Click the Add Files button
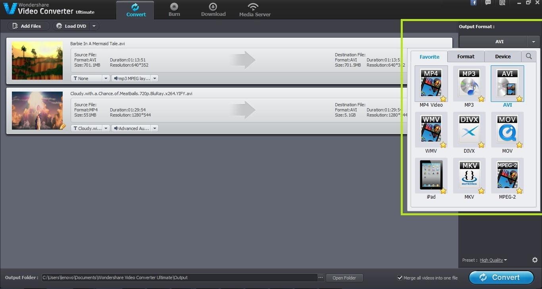The image size is (542, 289). pos(29,26)
